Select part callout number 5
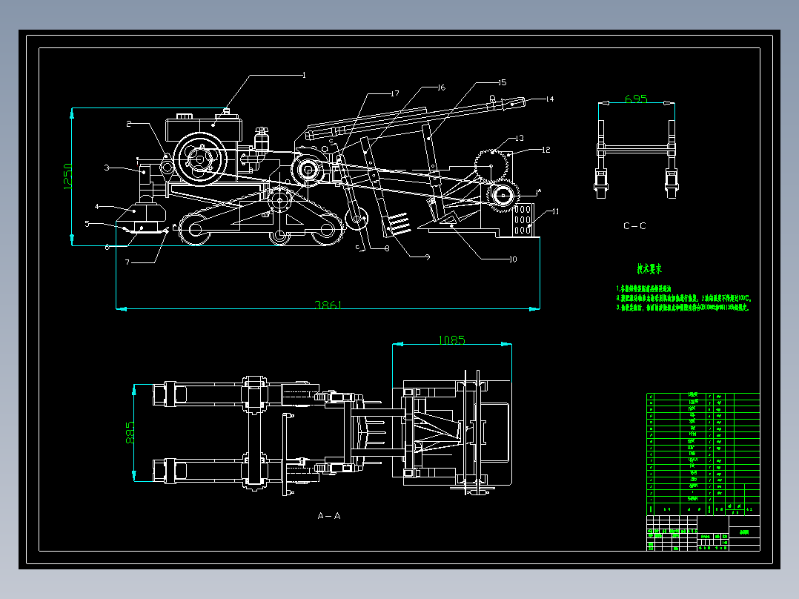The image size is (799, 599). [87, 223]
